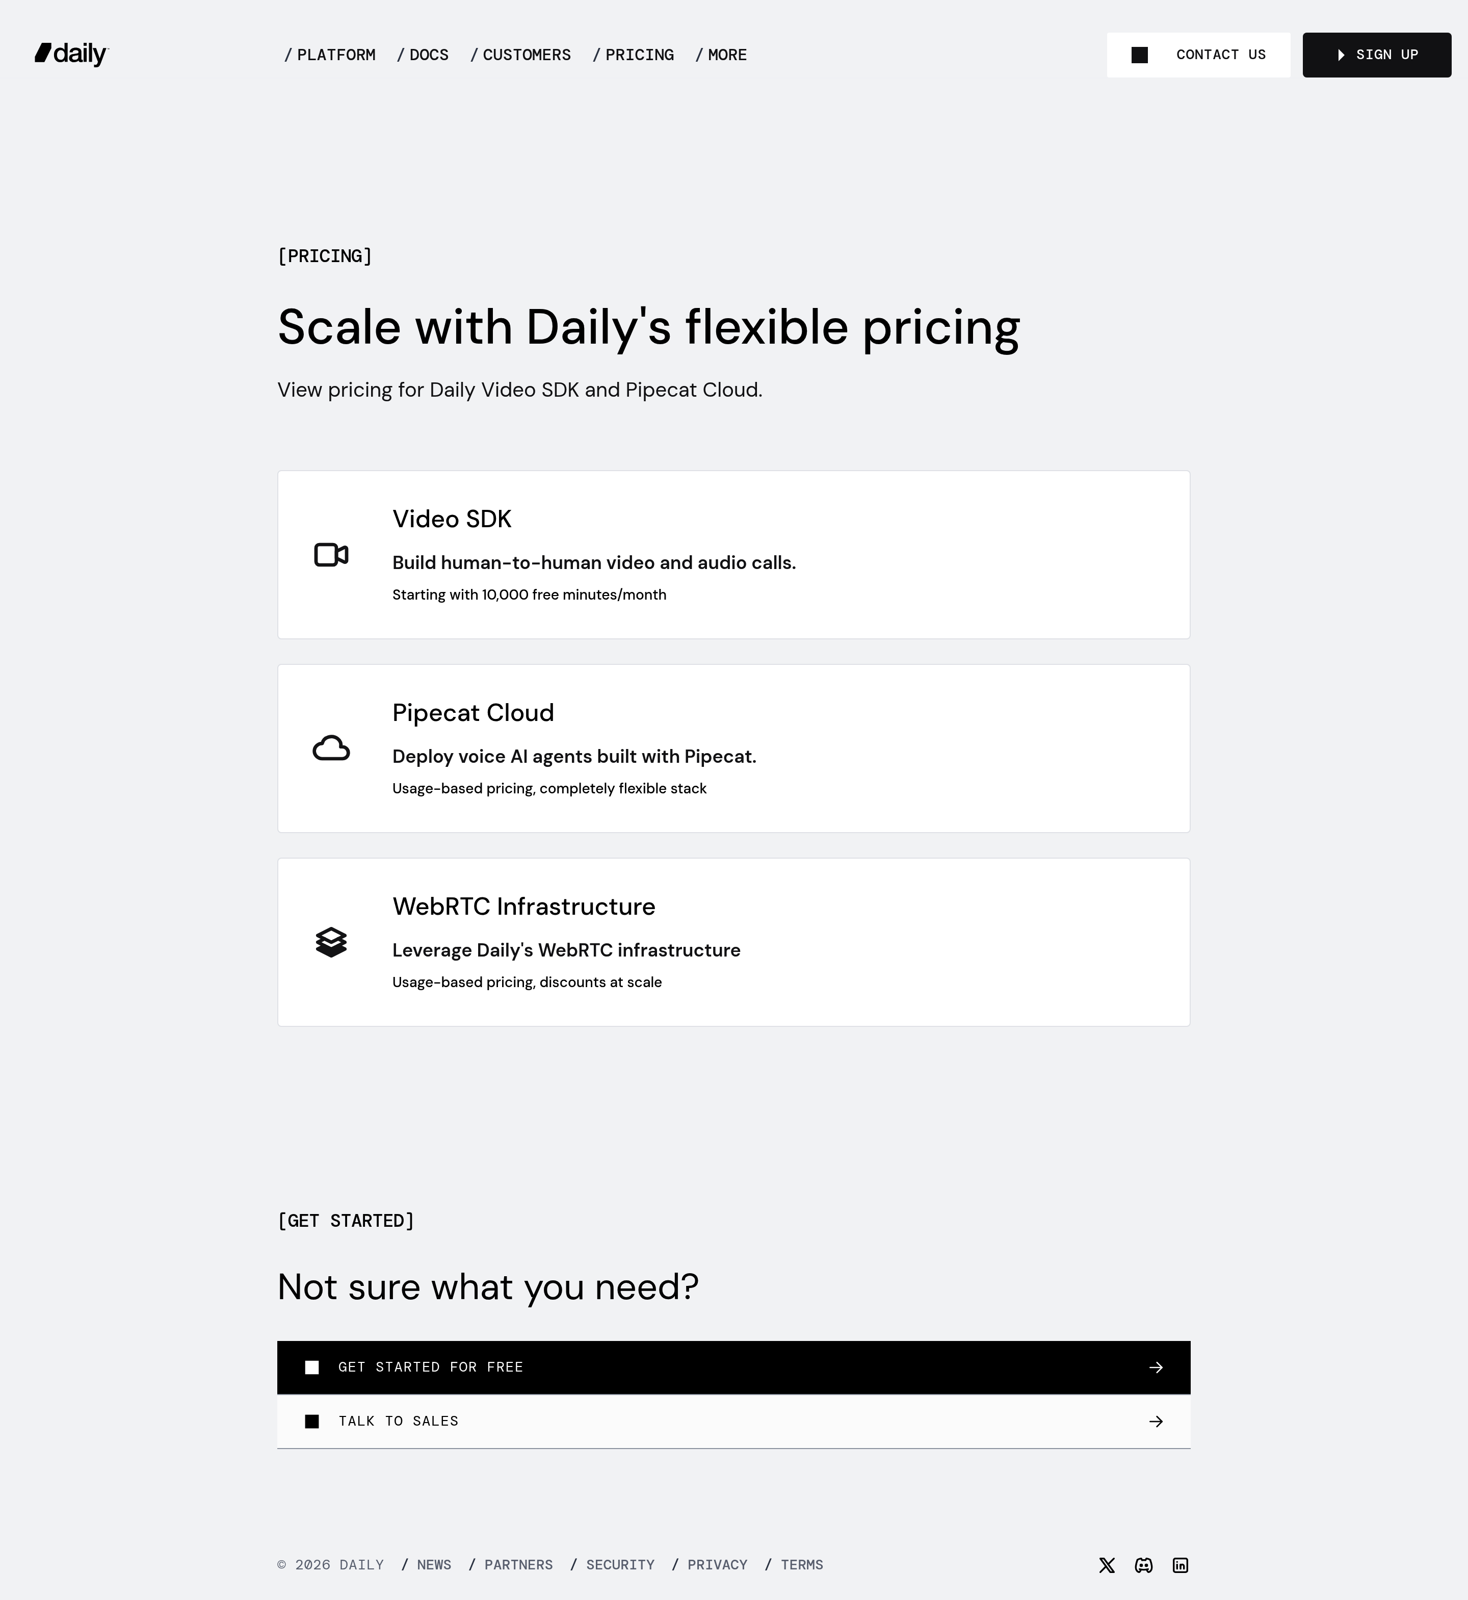This screenshot has height=1600, width=1468.
Task: Visit the Security footer link
Action: [x=620, y=1565]
